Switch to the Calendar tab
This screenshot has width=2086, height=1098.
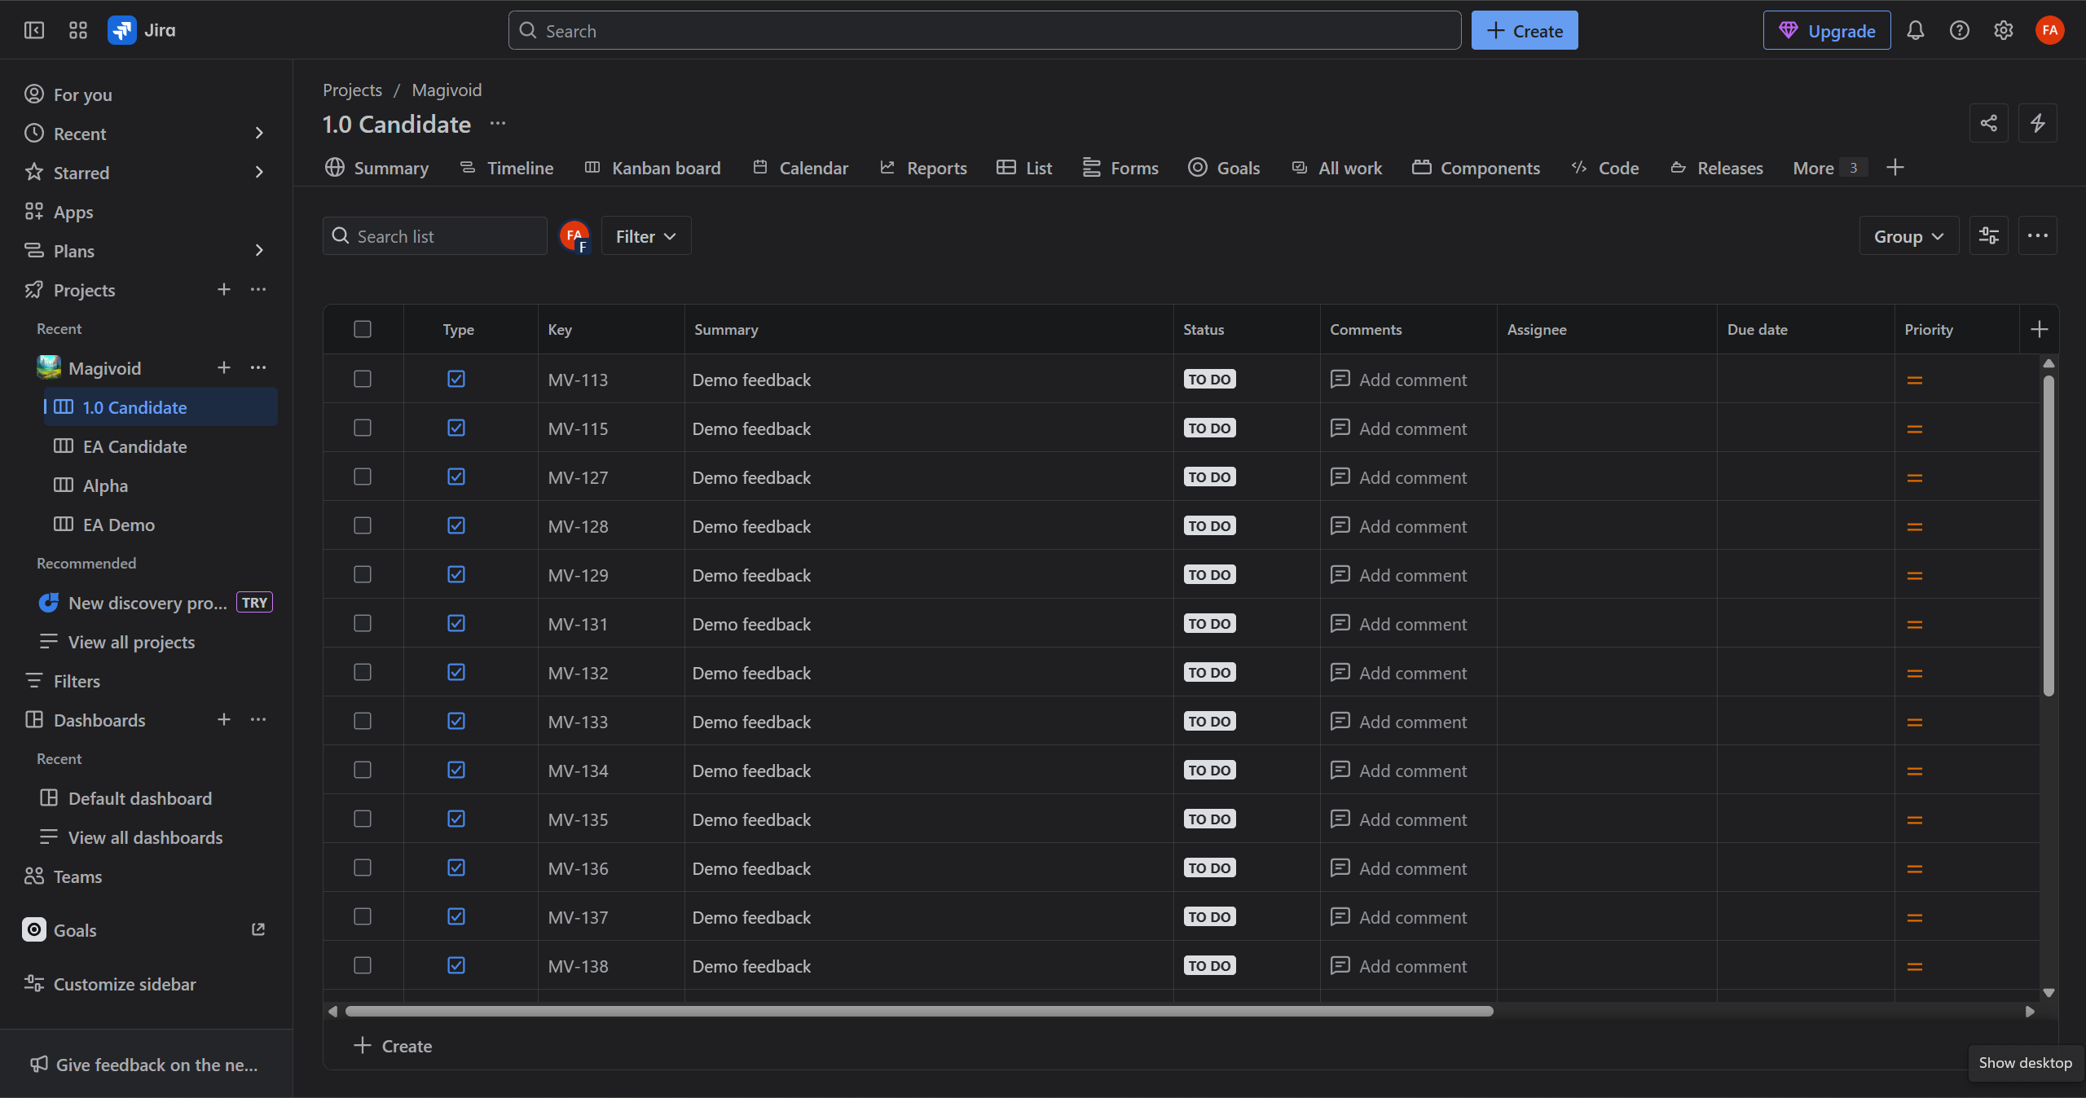coord(801,168)
